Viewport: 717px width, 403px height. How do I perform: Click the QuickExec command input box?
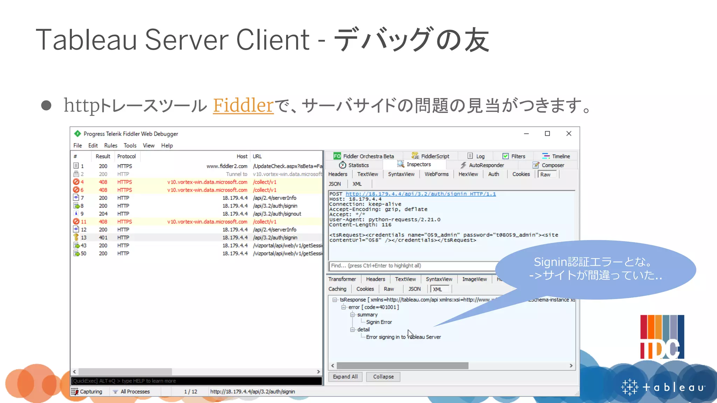[196, 381]
